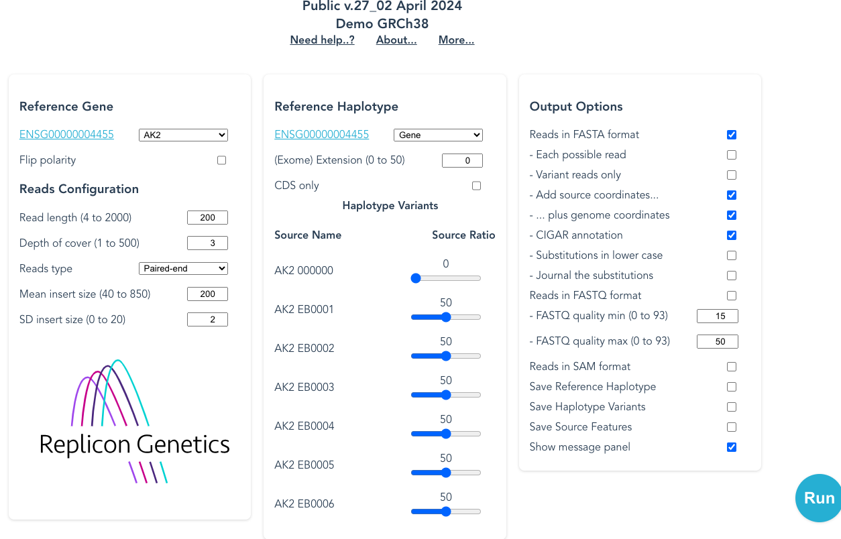
Task: Enable the Flip polarity checkbox
Action: tap(221, 160)
